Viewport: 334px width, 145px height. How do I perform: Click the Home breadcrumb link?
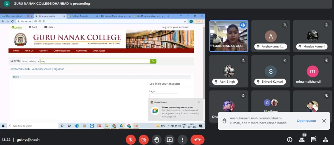pyautogui.click(x=16, y=77)
